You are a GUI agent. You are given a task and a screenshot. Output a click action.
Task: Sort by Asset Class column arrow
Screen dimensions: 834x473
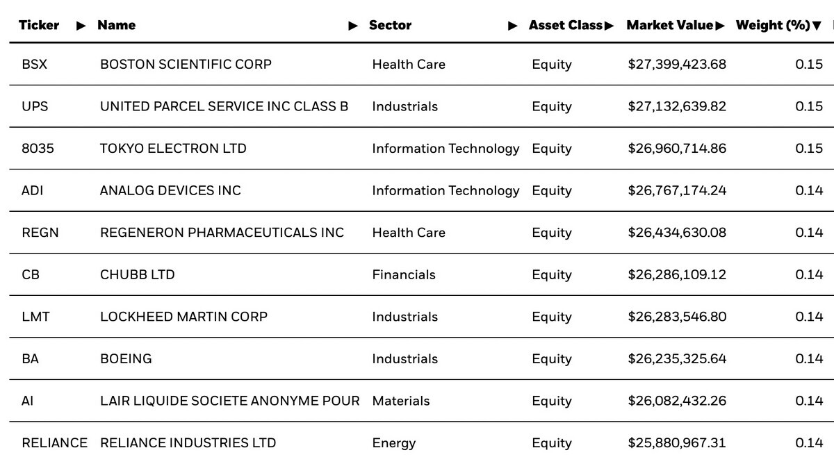pyautogui.click(x=610, y=26)
